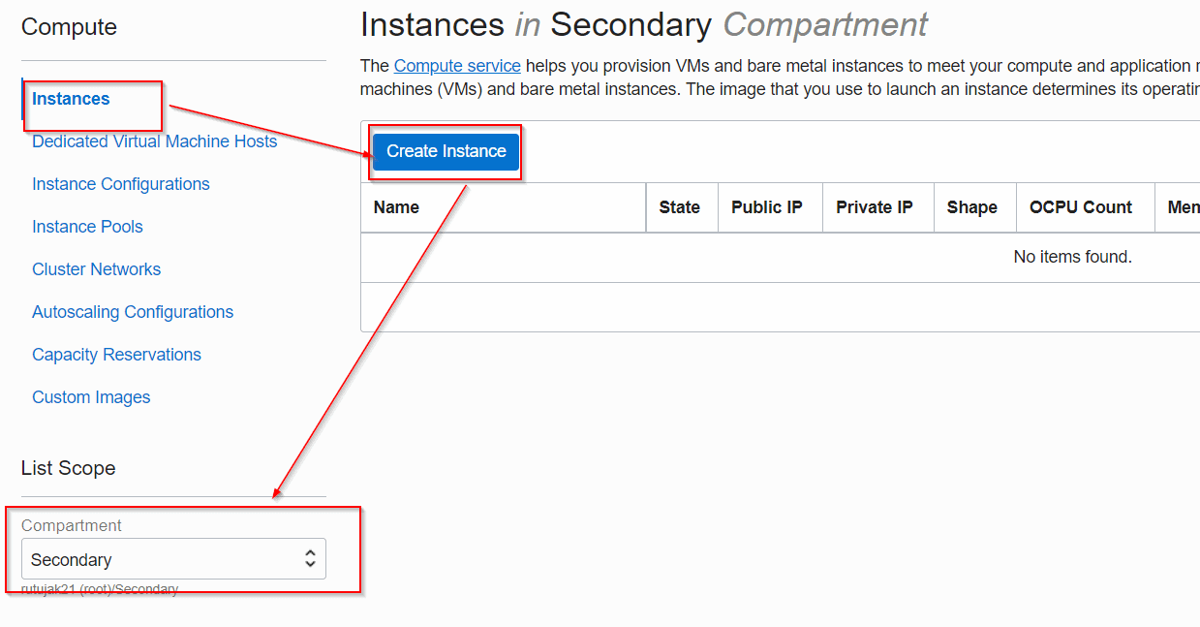This screenshot has height=627, width=1200.
Task: Click the Instances in Secondary Compartment heading
Action: 643,24
